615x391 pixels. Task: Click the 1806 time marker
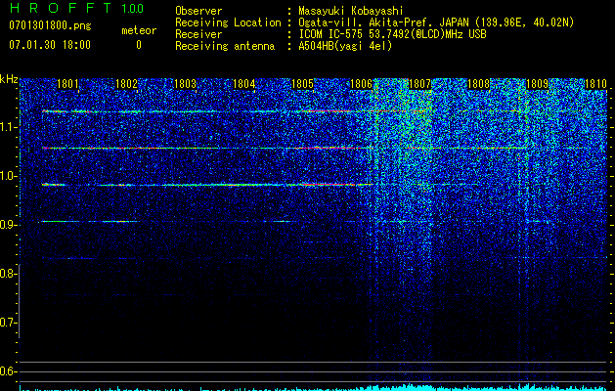[361, 83]
